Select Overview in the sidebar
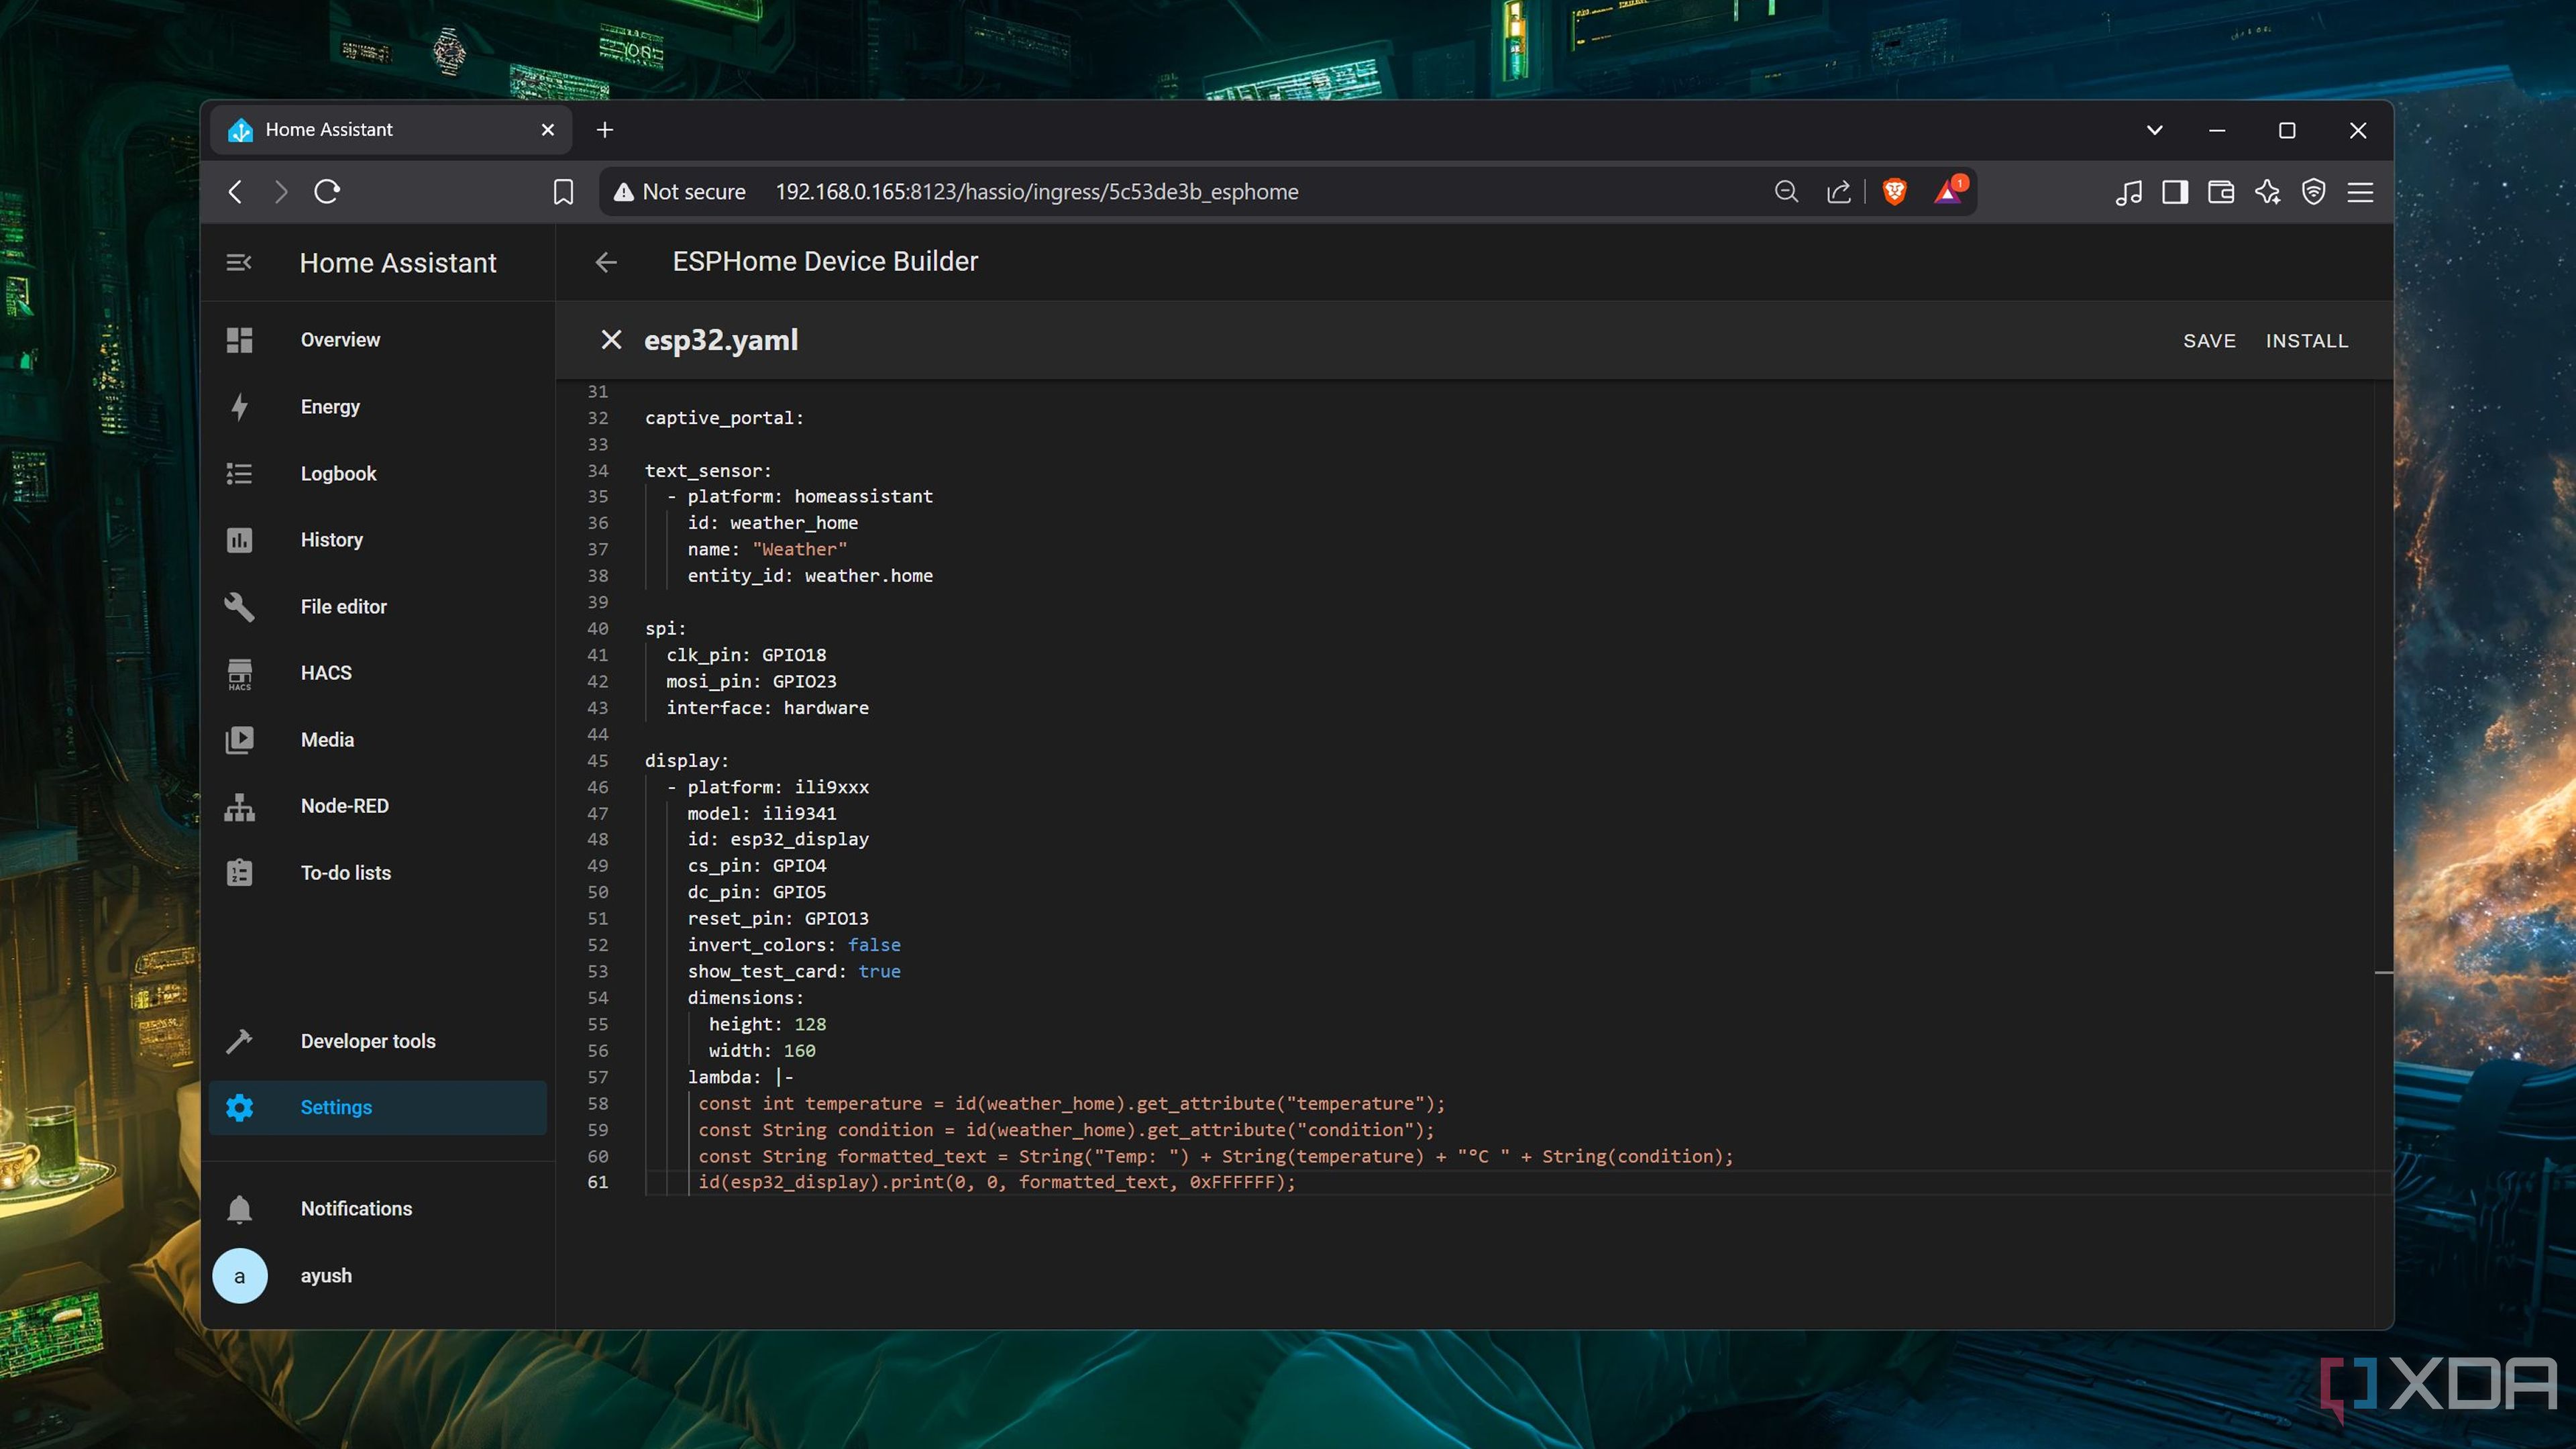This screenshot has width=2576, height=1449. [x=340, y=340]
